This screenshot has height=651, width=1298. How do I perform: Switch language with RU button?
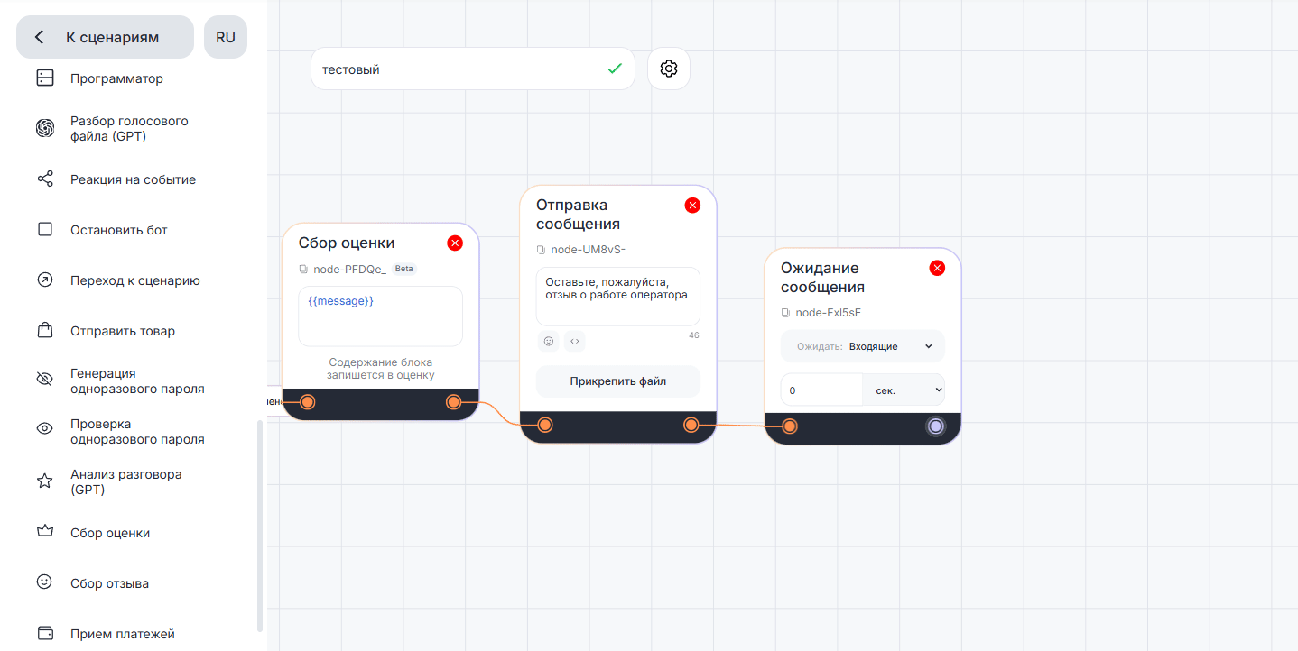tap(226, 37)
